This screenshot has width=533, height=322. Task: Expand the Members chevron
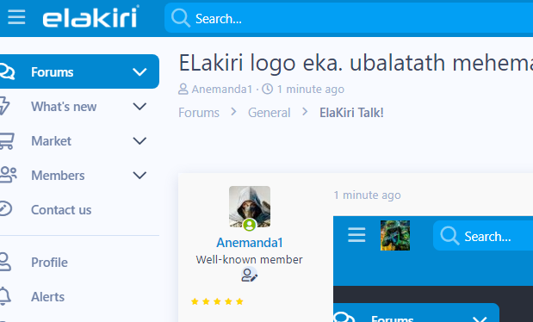139,176
